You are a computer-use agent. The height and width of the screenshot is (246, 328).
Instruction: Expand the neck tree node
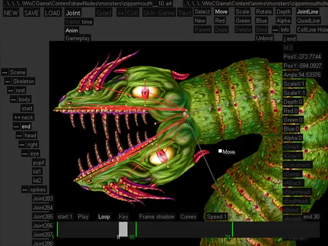(x=17, y=118)
